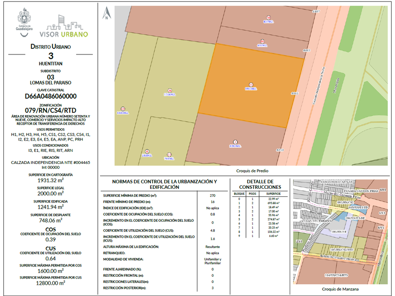The height and width of the screenshot is (296, 395).
Task: Click the zoning code 079/RN/CS4/RTD
Action: (50, 109)
